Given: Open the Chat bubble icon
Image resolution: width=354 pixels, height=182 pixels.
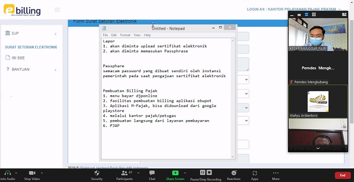Looking at the screenshot, I should [x=152, y=173].
